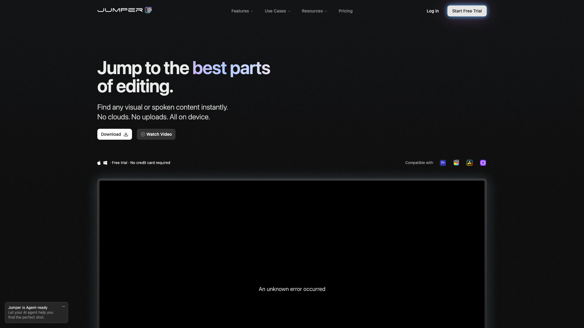The image size is (584, 328).
Task: Click the Jumper logo in header
Action: click(124, 10)
